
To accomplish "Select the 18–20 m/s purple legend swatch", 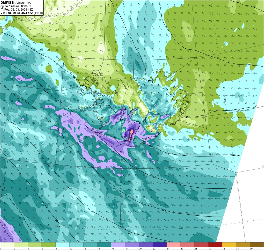I will pos(132,245).
